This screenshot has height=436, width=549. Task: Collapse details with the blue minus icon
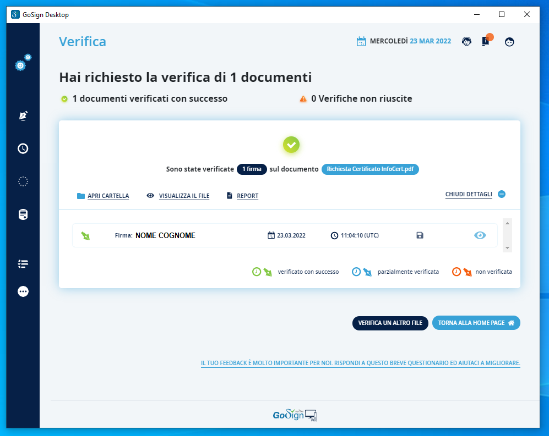[502, 194]
